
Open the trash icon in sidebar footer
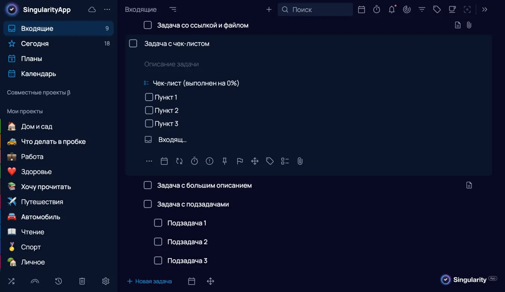[83, 281]
